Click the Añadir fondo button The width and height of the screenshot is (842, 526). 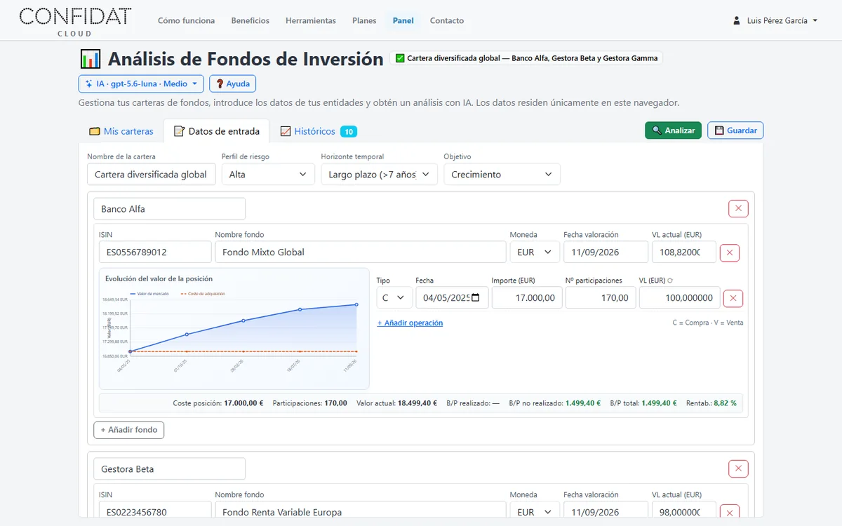[x=129, y=430]
